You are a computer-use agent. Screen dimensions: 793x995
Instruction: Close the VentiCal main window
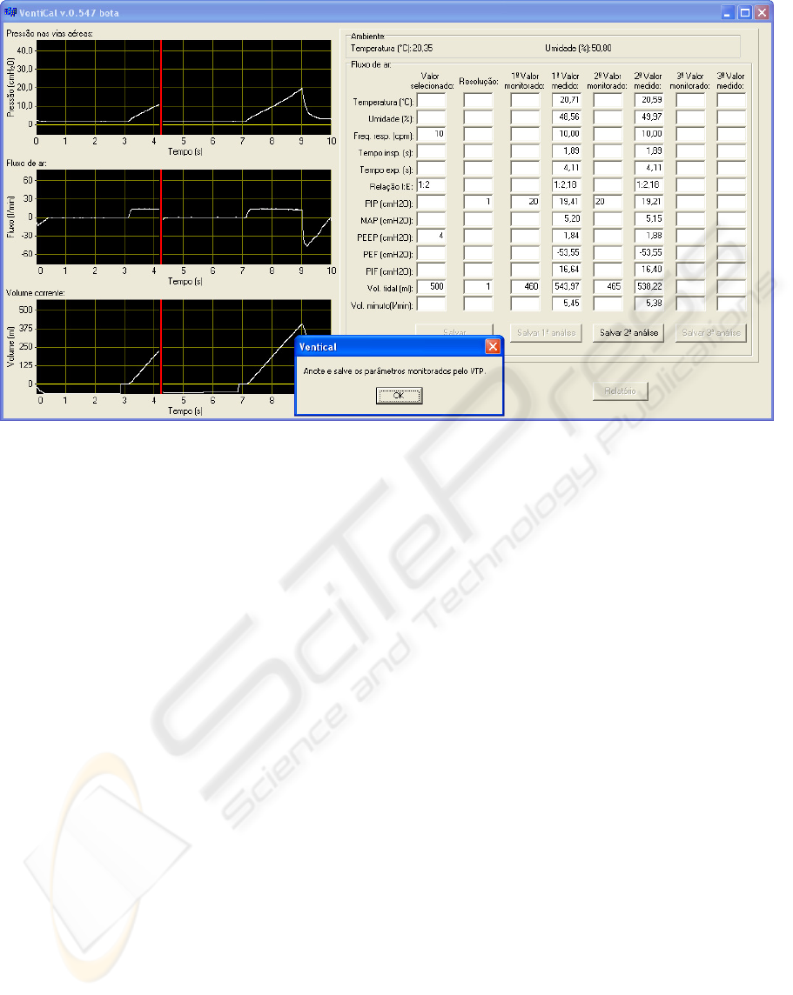tap(763, 13)
